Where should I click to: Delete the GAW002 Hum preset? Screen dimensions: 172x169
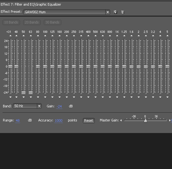click(x=123, y=12)
